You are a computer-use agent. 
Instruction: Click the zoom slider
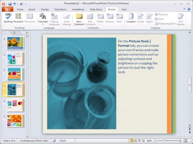(164, 140)
